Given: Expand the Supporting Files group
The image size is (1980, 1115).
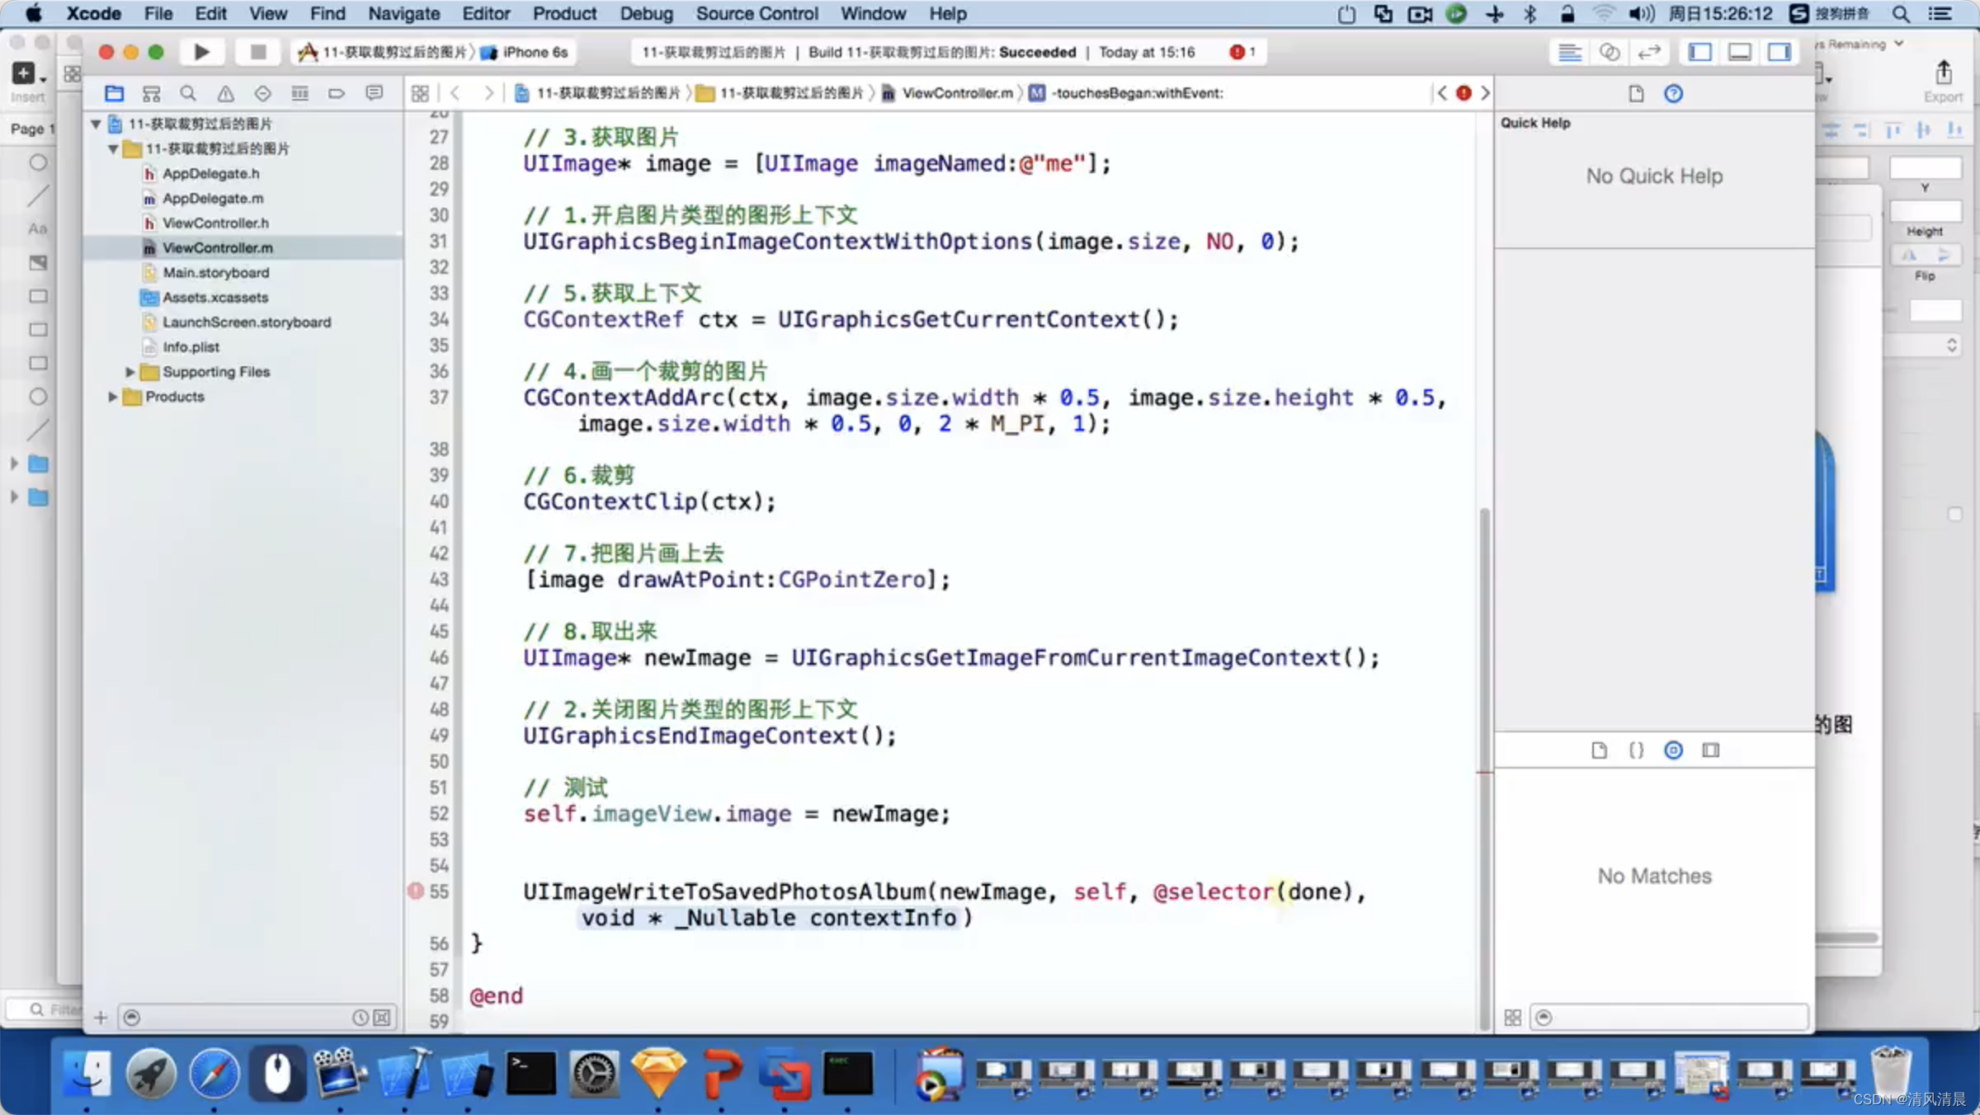Looking at the screenshot, I should [x=130, y=372].
